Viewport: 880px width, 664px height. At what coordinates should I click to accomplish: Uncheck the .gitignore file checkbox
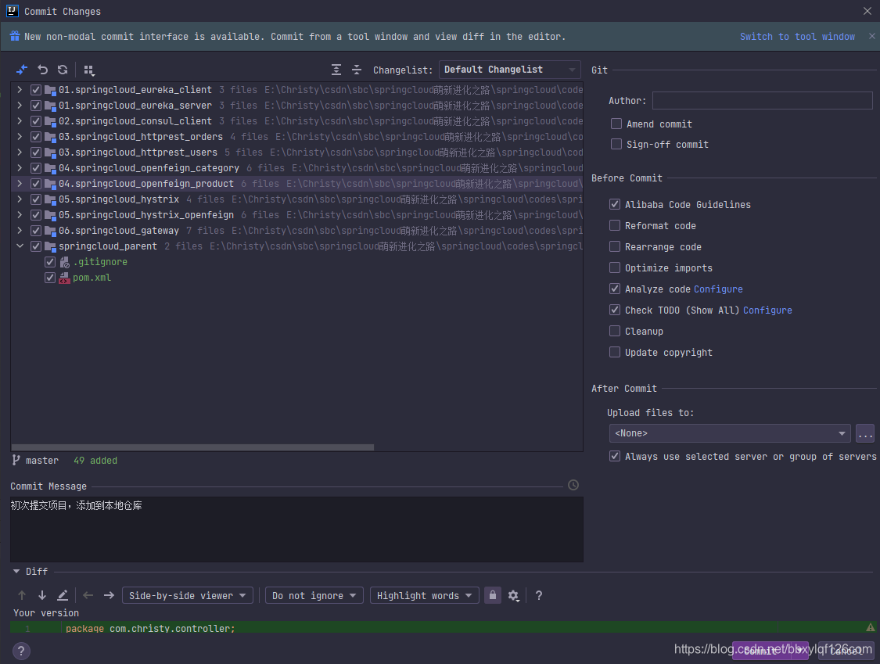pos(50,262)
